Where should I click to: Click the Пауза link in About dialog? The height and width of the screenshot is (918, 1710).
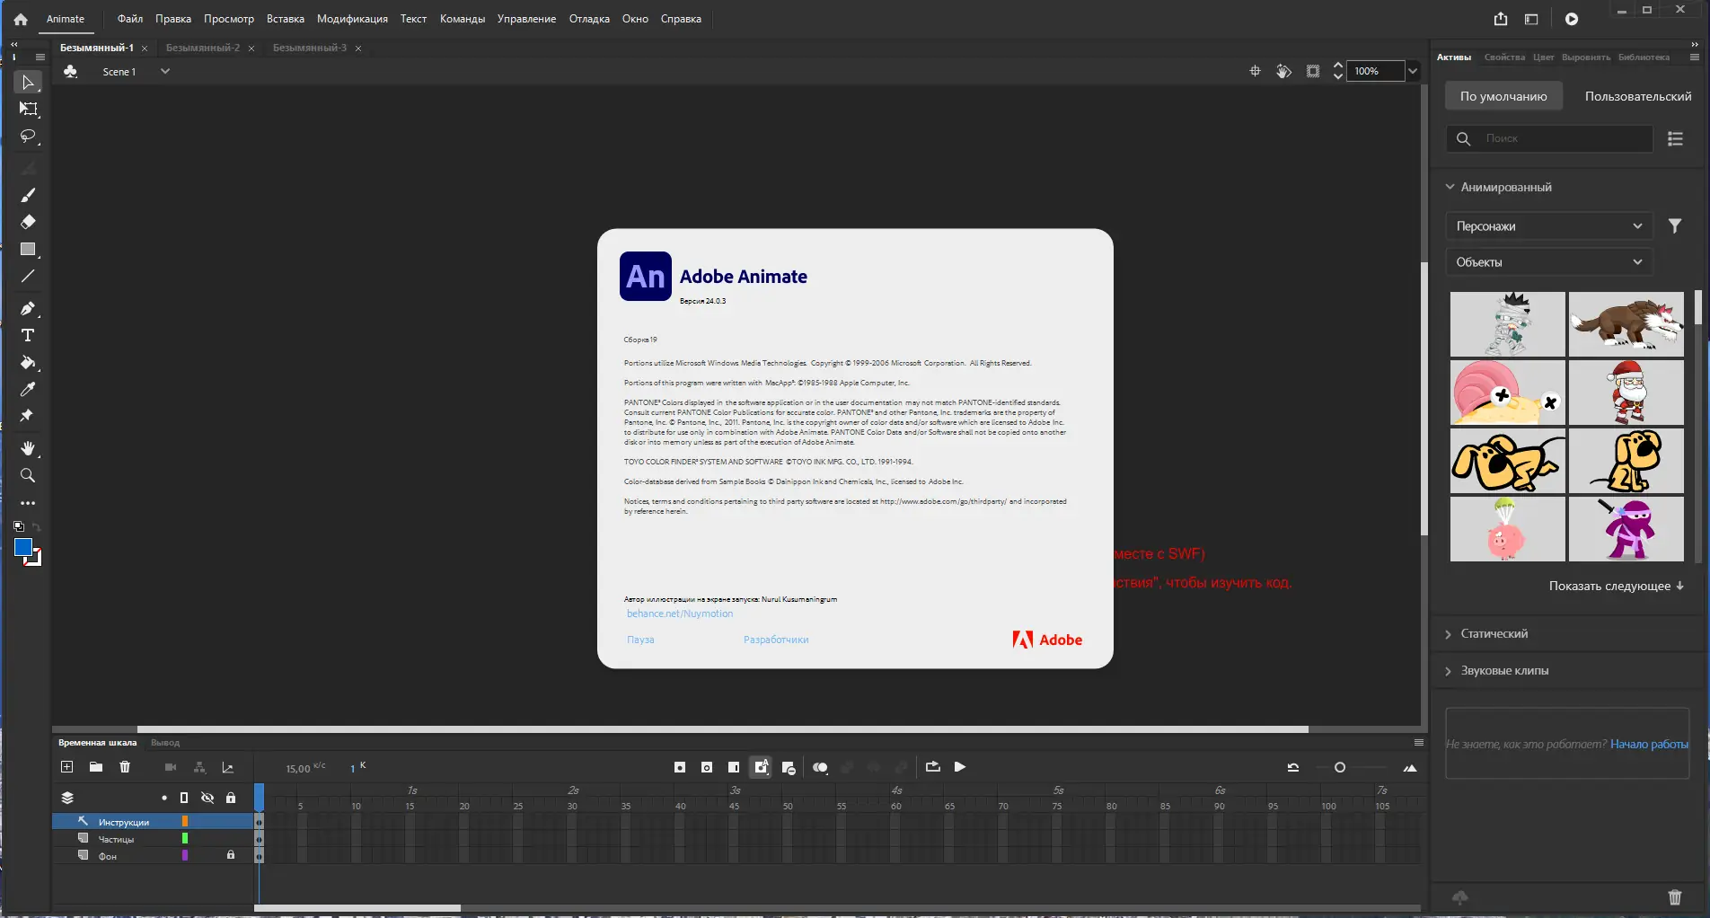coord(640,640)
